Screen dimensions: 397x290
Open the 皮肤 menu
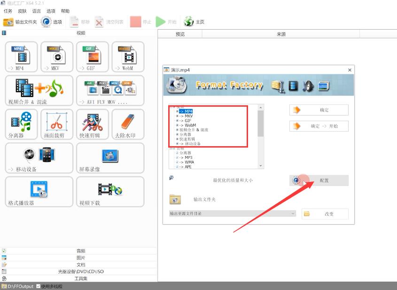point(22,11)
